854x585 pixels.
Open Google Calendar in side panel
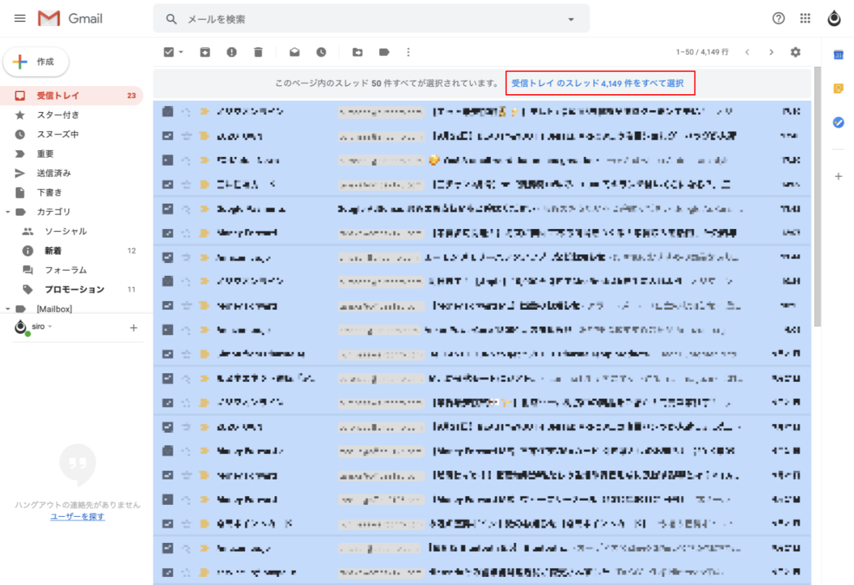pos(839,55)
